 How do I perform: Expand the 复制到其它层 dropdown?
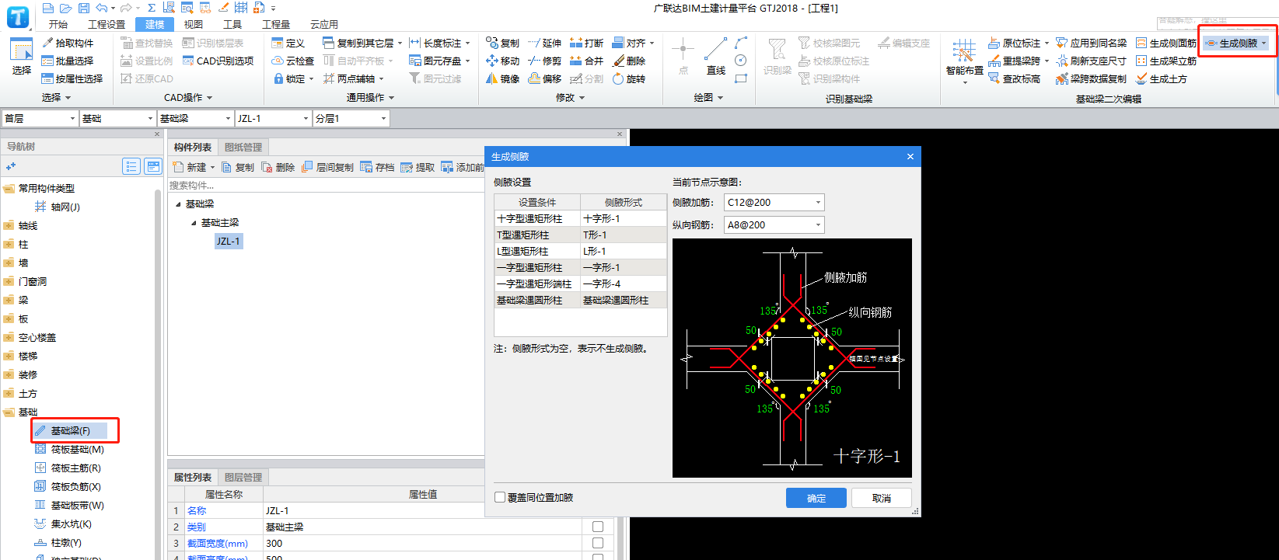coord(400,43)
